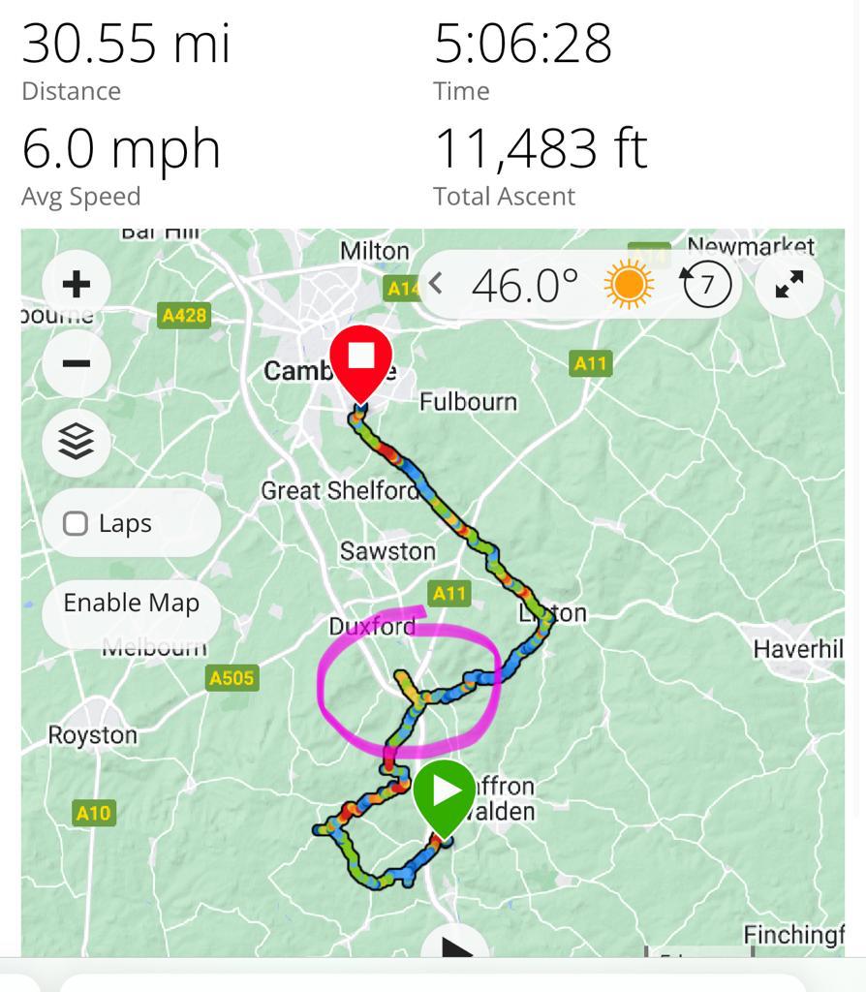Zoom in on the map
This screenshot has height=992, width=866.
coord(77,284)
